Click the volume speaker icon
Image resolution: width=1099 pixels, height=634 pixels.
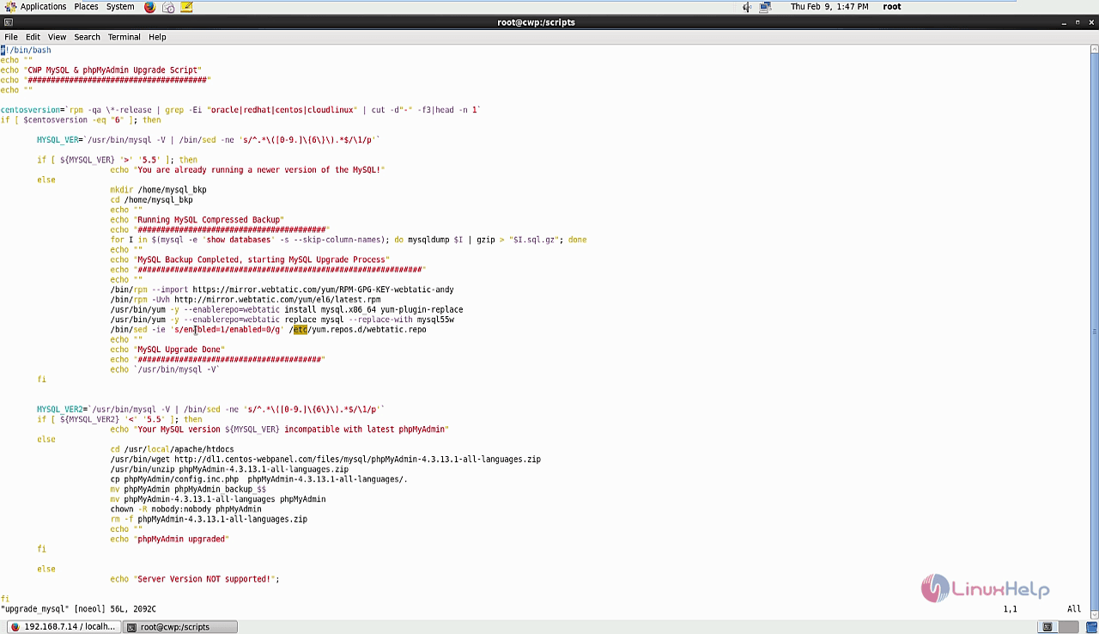747,7
